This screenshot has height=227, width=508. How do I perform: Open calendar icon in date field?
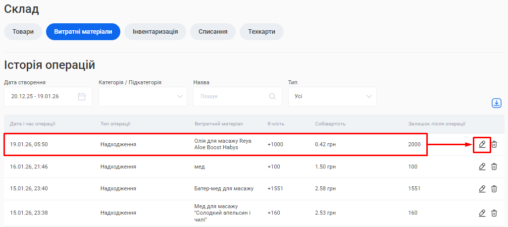(82, 96)
